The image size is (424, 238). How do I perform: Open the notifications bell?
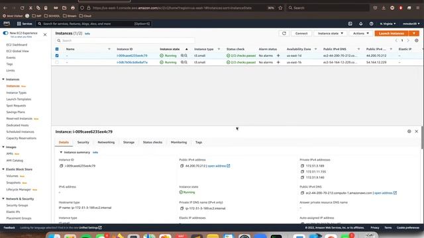[x=360, y=24]
